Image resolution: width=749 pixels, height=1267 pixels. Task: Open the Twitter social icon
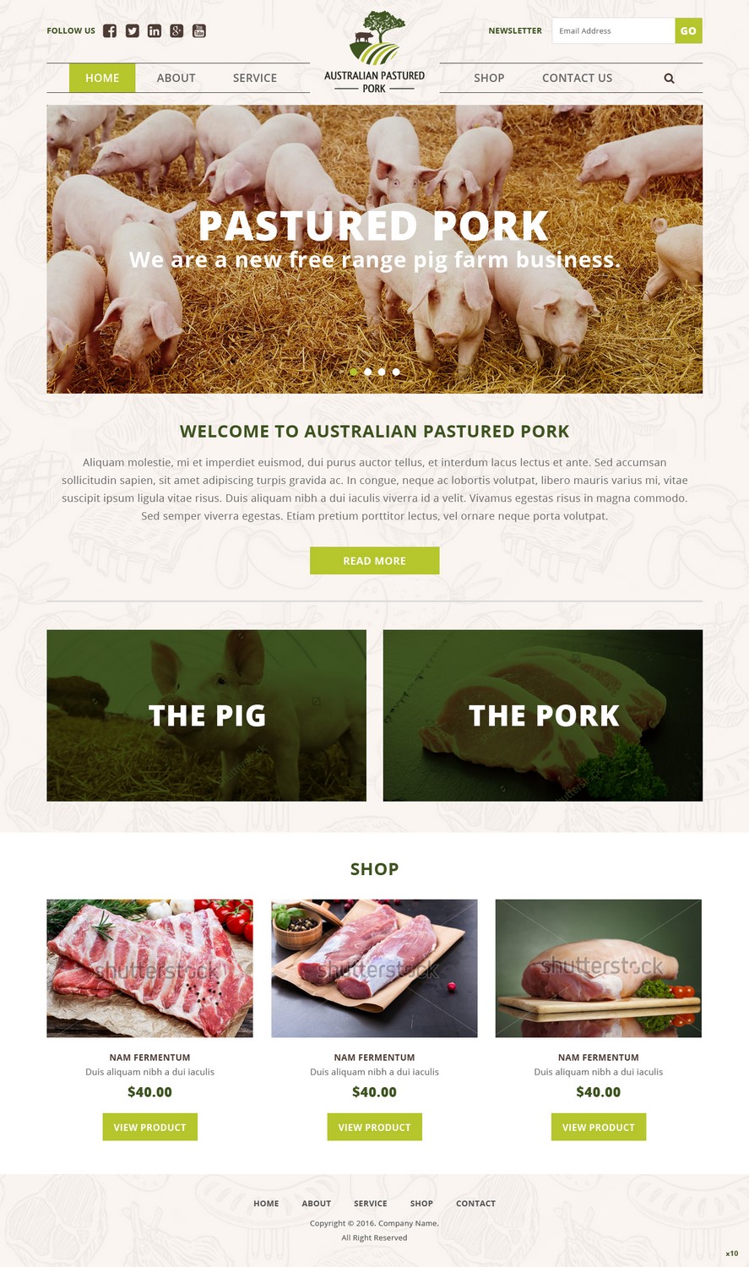click(133, 31)
